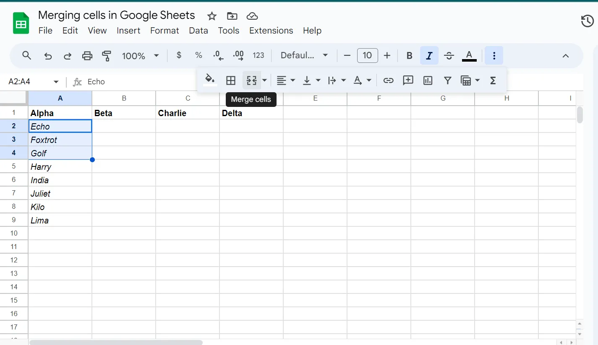Open the filter views table icon
The height and width of the screenshot is (345, 598).
(466, 80)
